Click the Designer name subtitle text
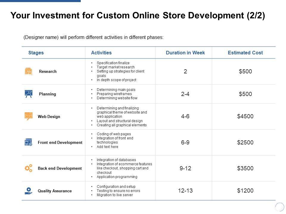This screenshot has width=286, height=214. (94, 37)
